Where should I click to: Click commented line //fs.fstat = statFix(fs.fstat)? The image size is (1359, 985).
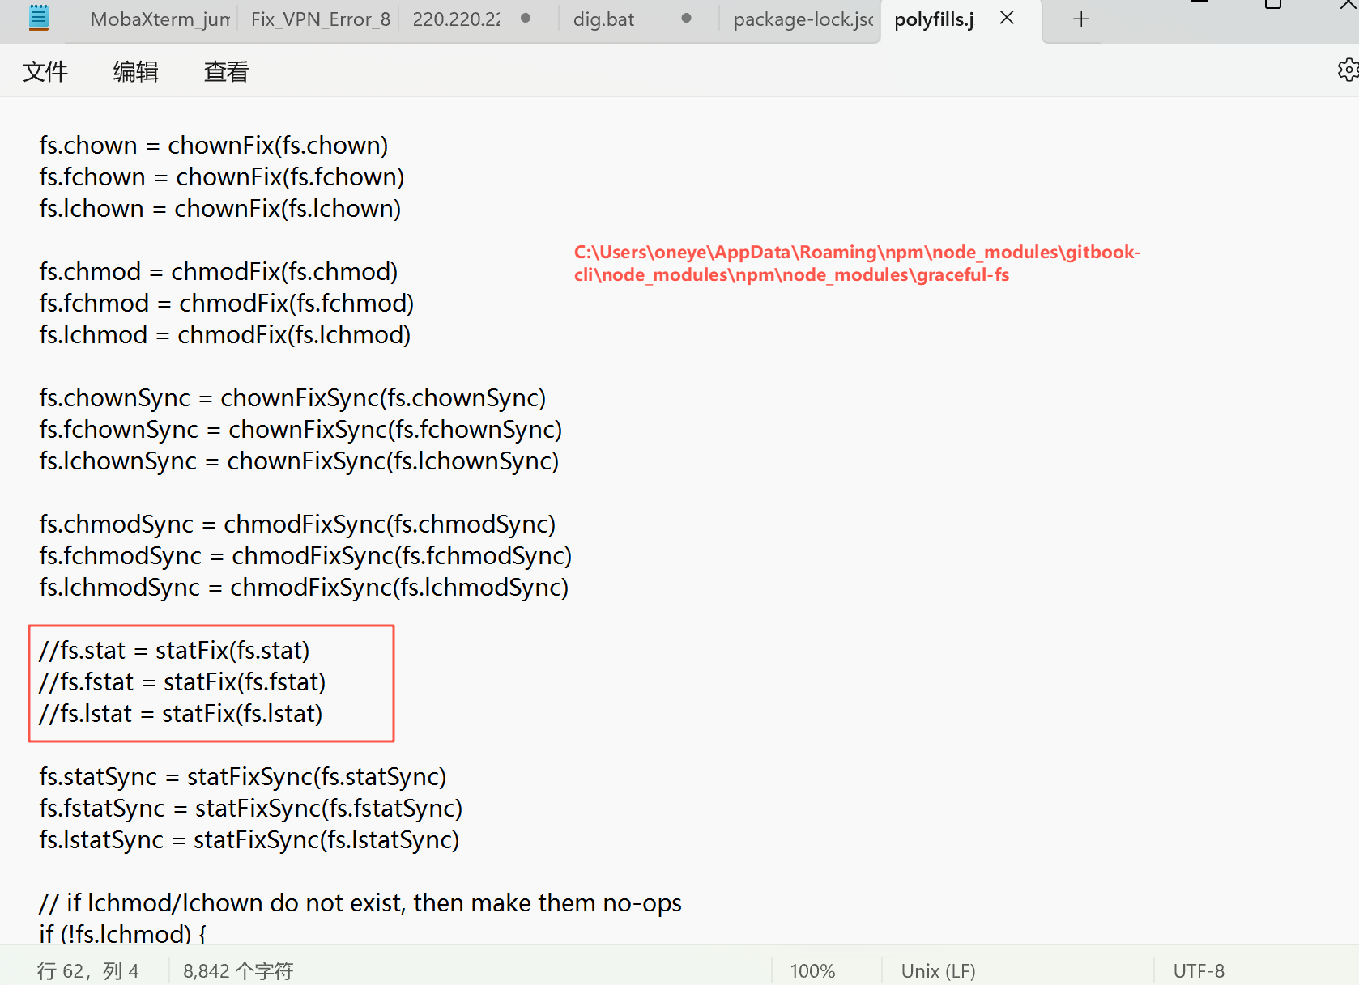(182, 682)
